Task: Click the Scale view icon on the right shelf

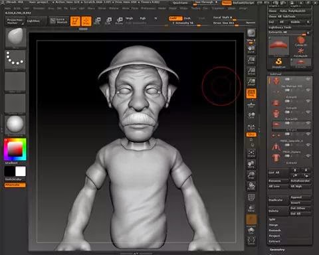Action: point(251,175)
